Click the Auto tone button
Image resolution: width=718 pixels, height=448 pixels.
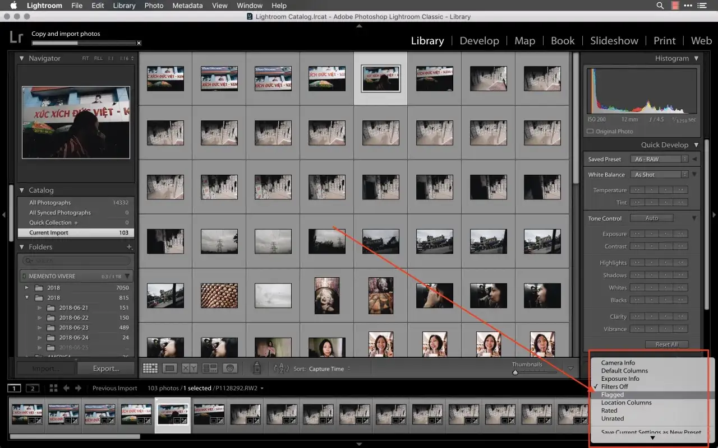coord(652,218)
